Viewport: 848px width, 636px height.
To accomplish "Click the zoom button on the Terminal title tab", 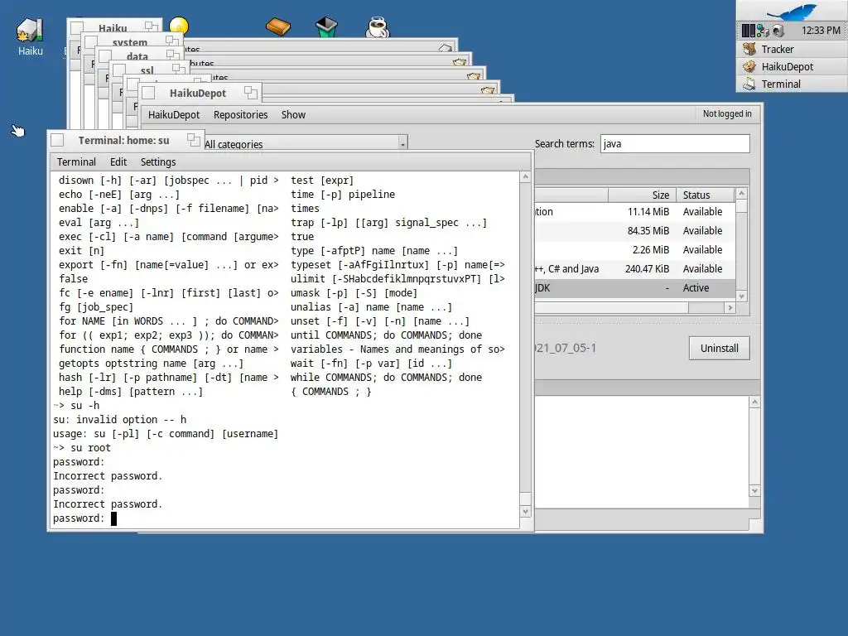I will (194, 140).
